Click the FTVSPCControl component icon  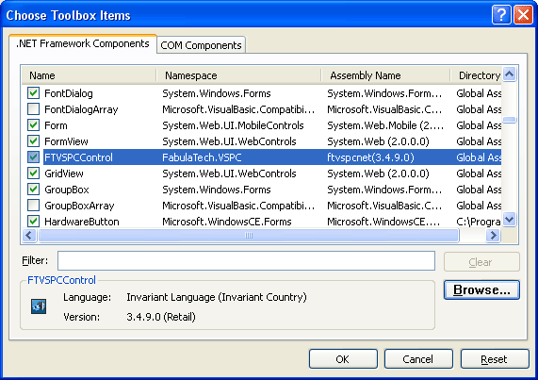[x=39, y=306]
